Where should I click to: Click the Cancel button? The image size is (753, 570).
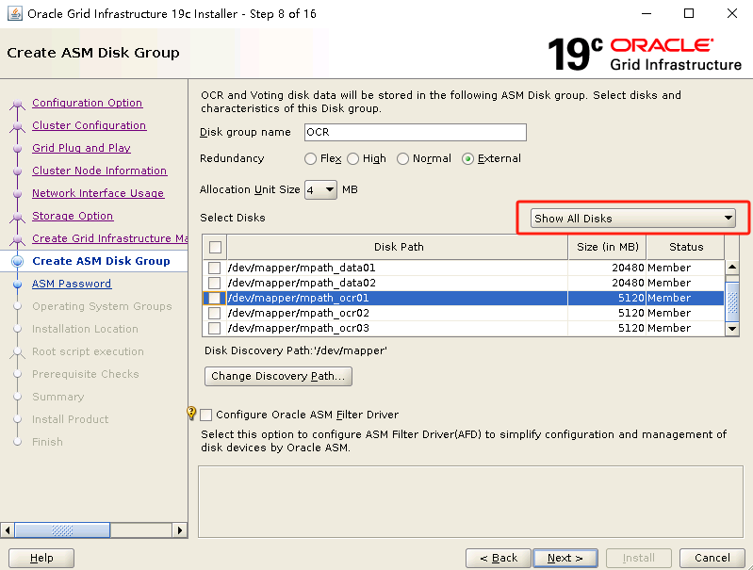[712, 558]
